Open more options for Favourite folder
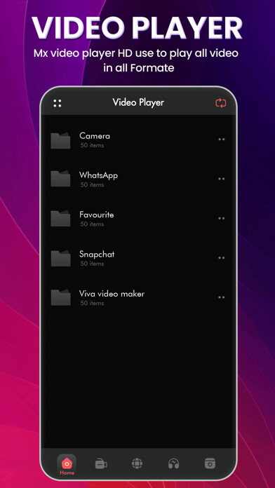This screenshot has height=488, width=275. point(222,219)
